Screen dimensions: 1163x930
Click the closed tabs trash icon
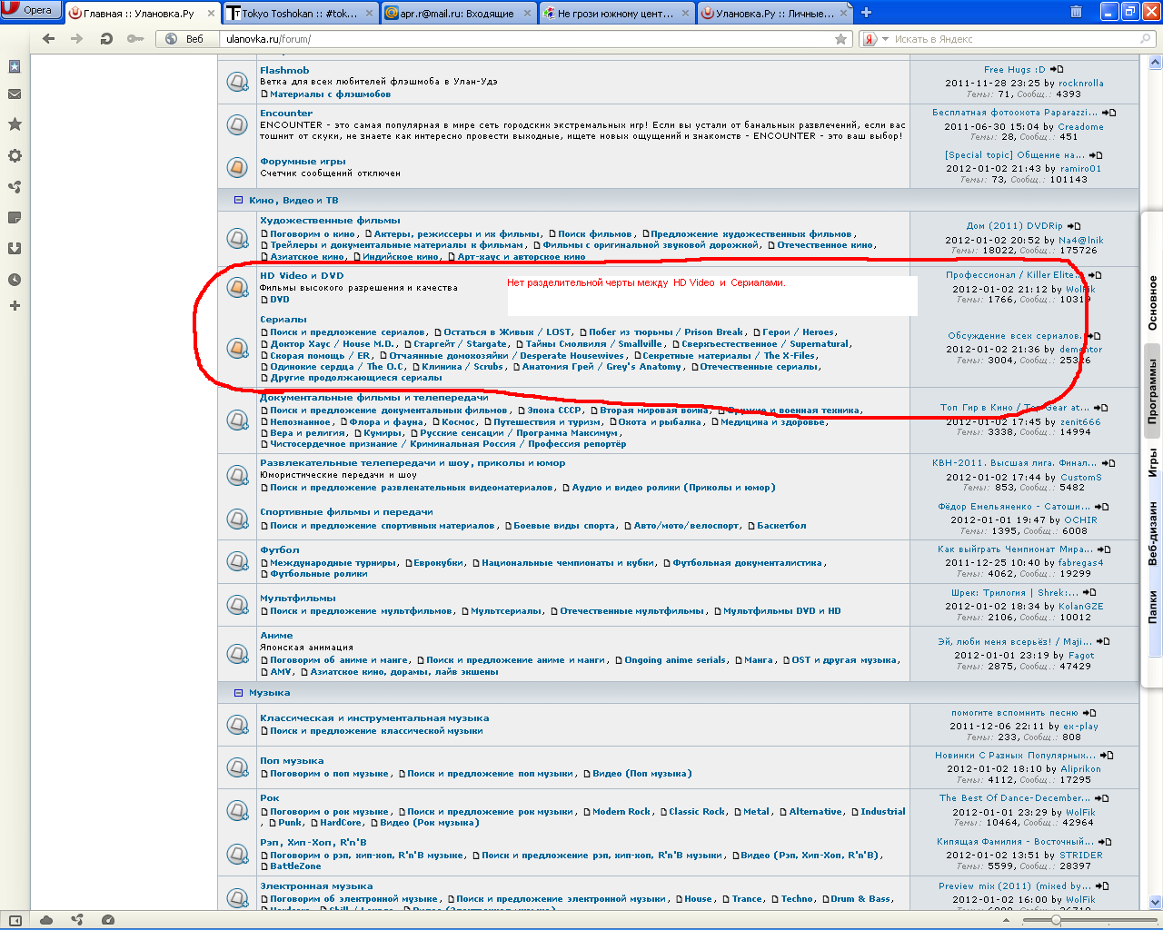click(1076, 12)
